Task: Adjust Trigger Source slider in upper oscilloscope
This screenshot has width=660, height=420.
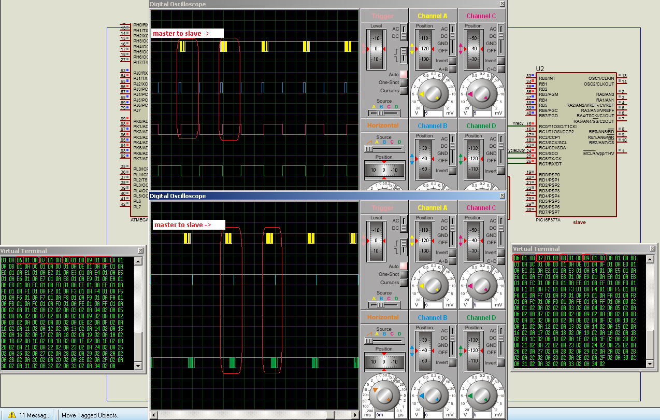Action: (384, 113)
